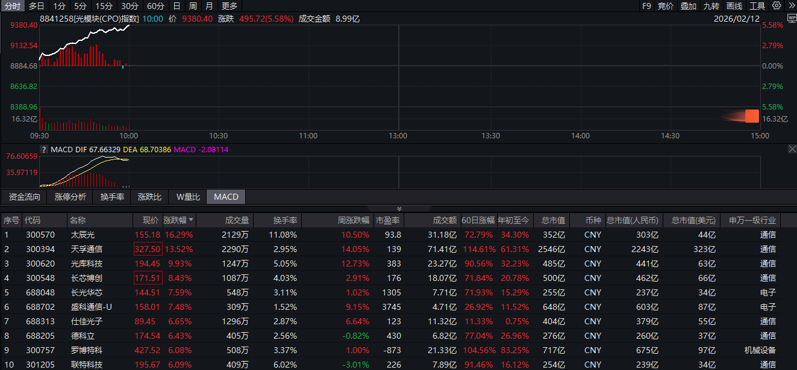Toggle the 叠加 overlay option
Image resolution: width=797 pixels, height=370 pixels.
click(x=688, y=6)
